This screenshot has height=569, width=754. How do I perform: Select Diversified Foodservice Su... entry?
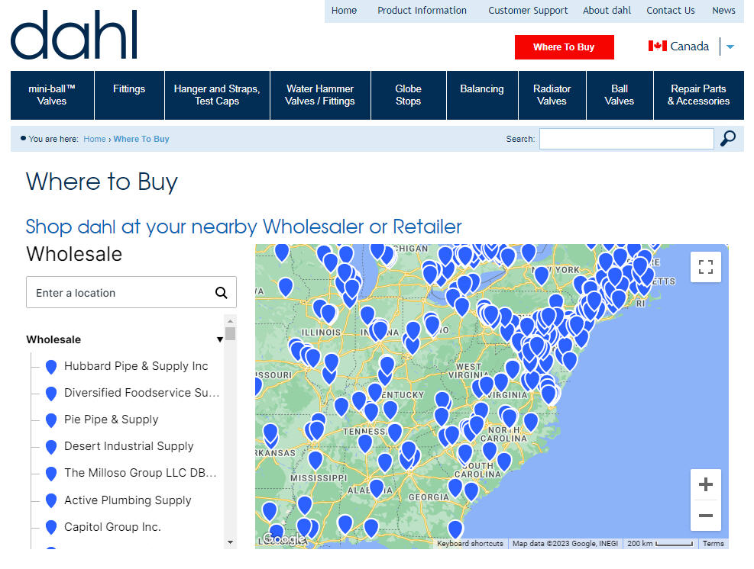click(x=142, y=393)
